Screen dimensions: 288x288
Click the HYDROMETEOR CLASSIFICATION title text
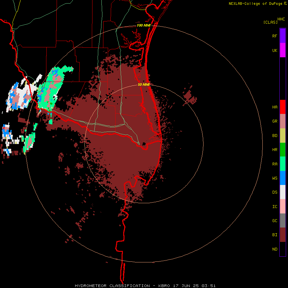tap(112, 286)
